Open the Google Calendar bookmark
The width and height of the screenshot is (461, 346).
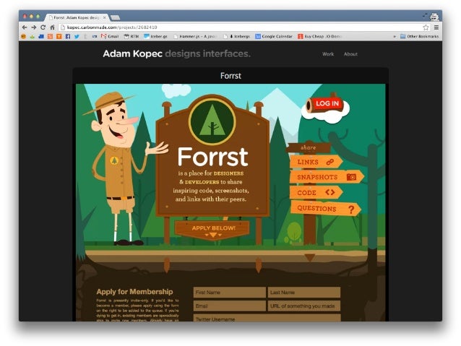274,36
